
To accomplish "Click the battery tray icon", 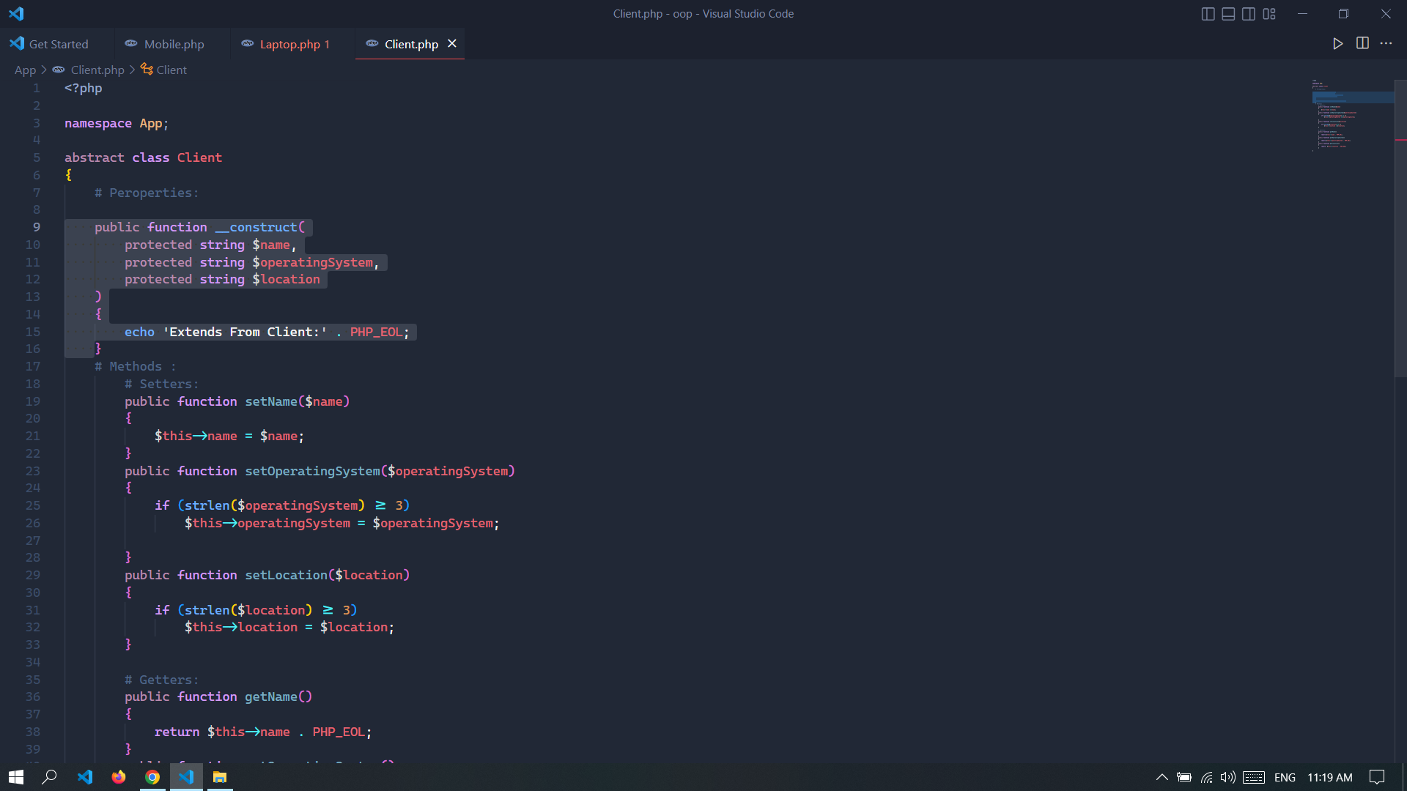I will [1183, 777].
